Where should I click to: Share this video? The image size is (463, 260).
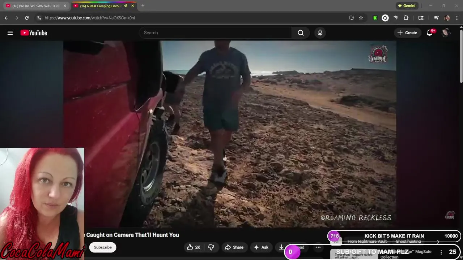point(234,247)
